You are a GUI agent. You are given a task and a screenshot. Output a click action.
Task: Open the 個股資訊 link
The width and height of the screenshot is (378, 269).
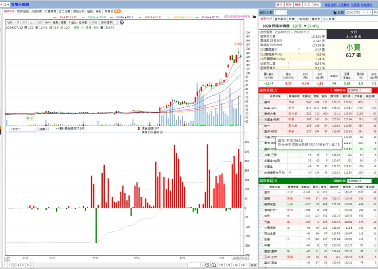[x=330, y=5]
